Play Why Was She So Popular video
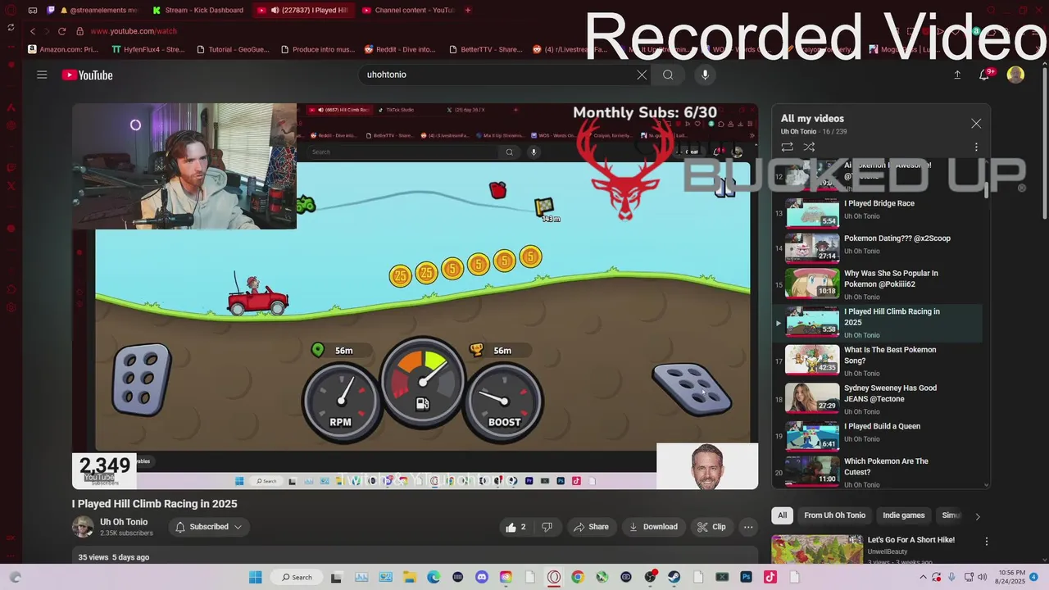This screenshot has width=1049, height=590. click(877, 284)
